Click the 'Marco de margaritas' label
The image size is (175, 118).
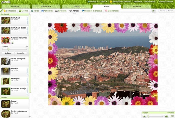pyautogui.click(x=19, y=38)
